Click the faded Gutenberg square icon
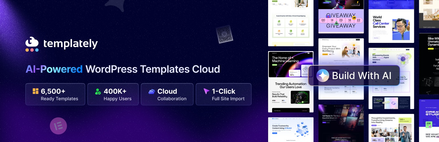Image resolution: width=439 pixels, height=142 pixels. [x=224, y=35]
